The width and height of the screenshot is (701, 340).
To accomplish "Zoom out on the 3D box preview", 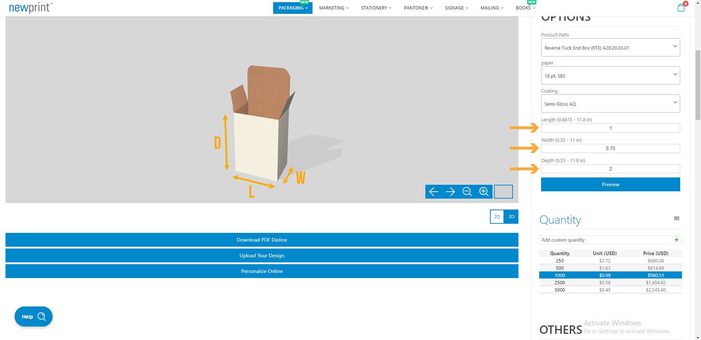I will pyautogui.click(x=467, y=191).
